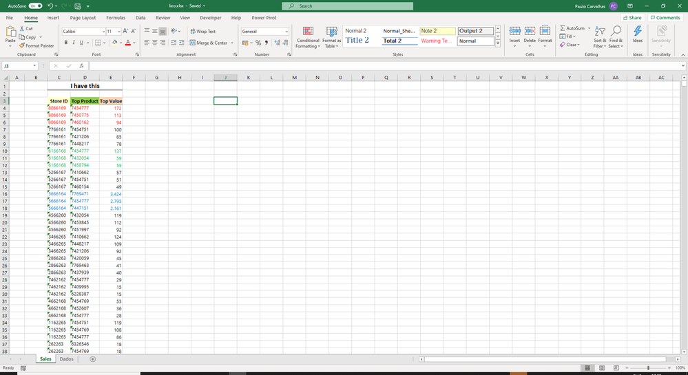Open the font name Calibri dropdown
Viewport: 688px width, 375px height.
(103, 32)
